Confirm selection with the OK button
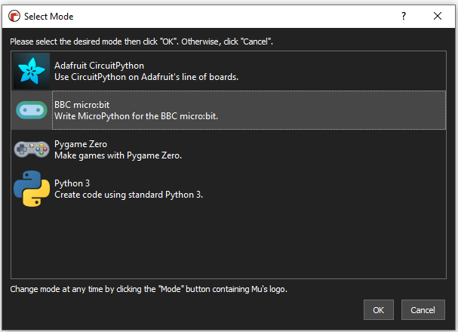 click(x=379, y=310)
